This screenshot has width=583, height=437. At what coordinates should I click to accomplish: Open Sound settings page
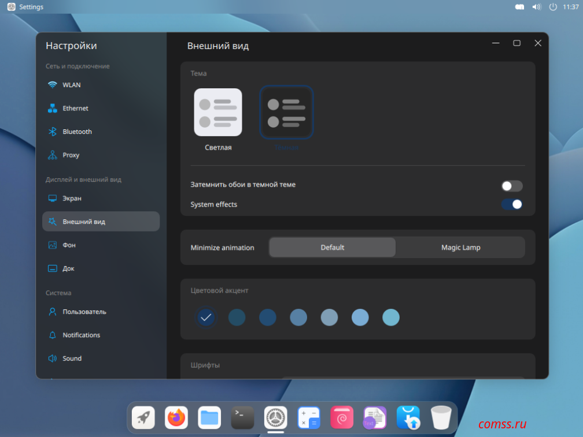101,358
